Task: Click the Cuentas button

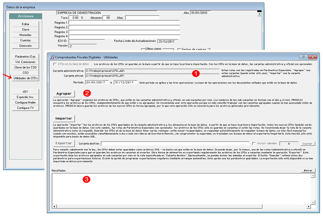Action: point(26,41)
